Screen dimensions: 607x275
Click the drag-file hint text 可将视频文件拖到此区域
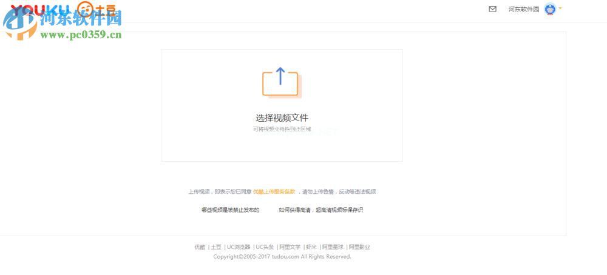282,129
